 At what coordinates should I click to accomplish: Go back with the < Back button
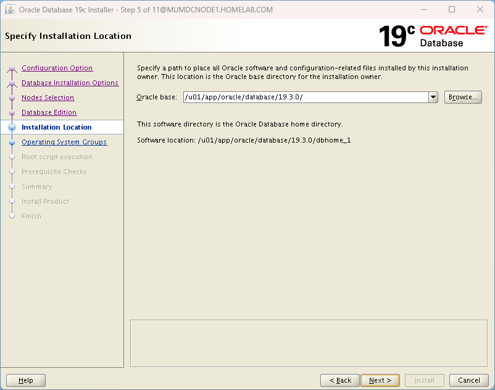coord(339,381)
